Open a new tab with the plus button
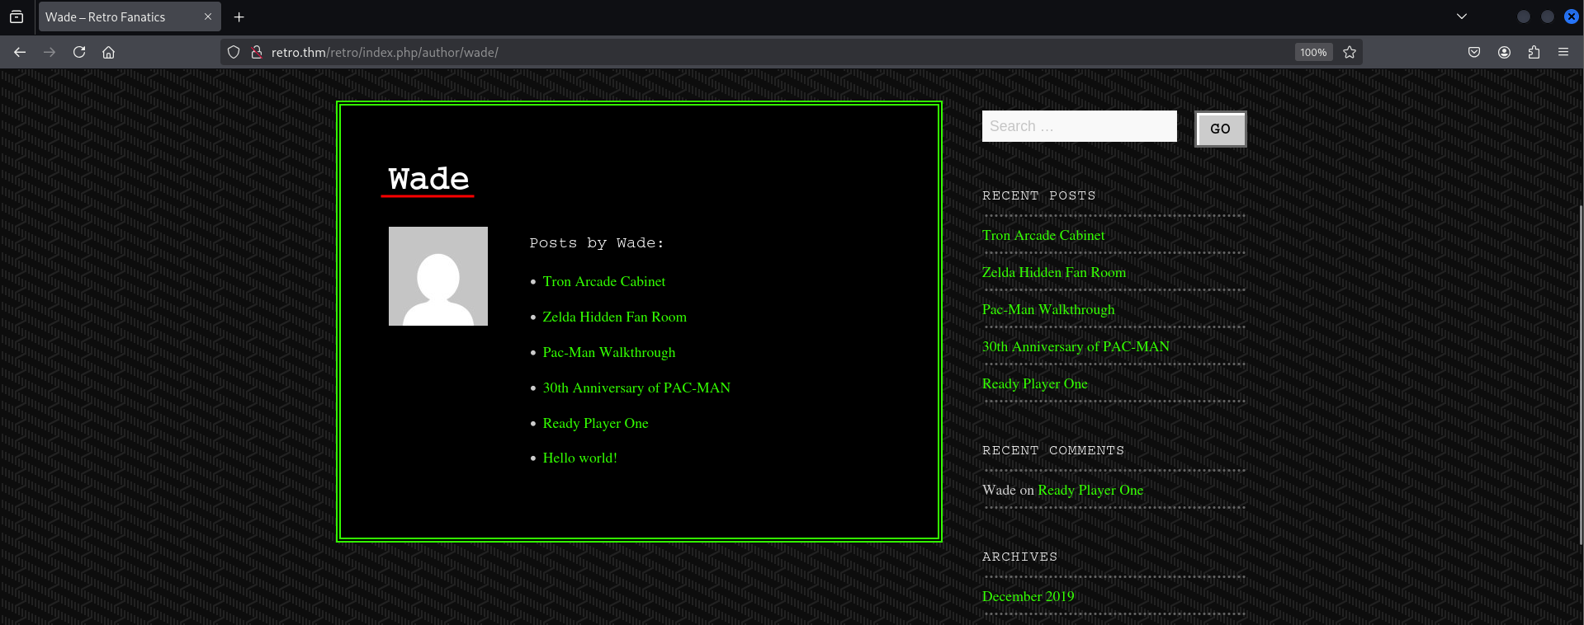The image size is (1584, 625). tap(239, 16)
